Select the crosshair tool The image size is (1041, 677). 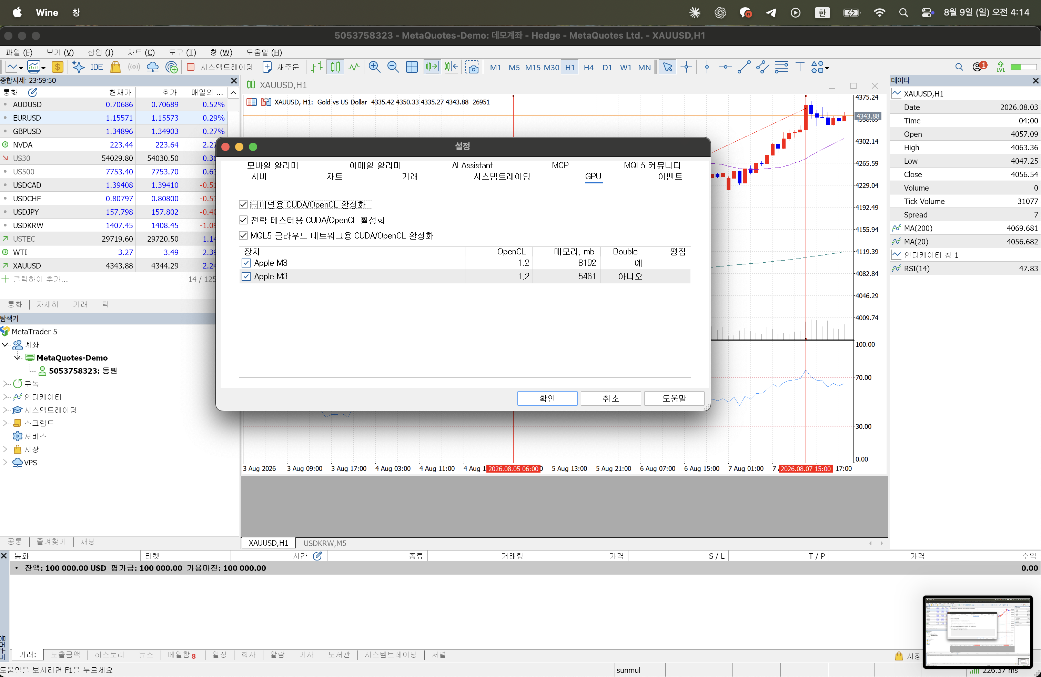coord(686,67)
